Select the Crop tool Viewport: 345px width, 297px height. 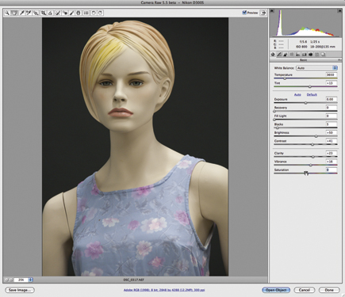point(44,13)
